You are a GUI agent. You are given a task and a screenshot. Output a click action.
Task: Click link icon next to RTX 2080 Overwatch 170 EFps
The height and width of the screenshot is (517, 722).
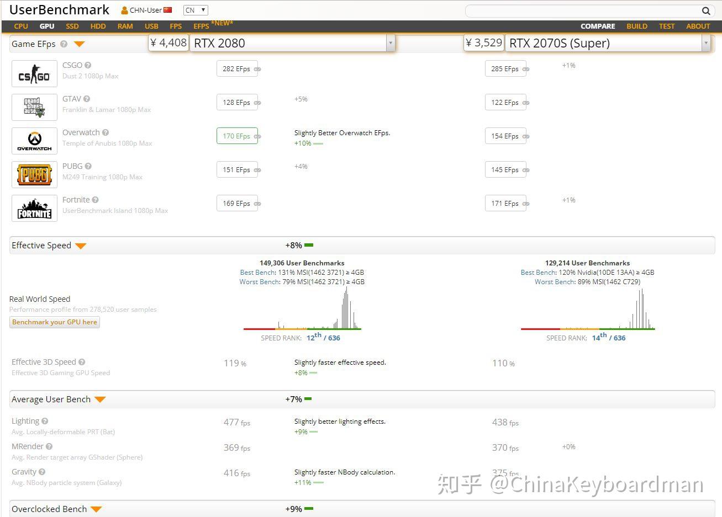pyautogui.click(x=257, y=137)
